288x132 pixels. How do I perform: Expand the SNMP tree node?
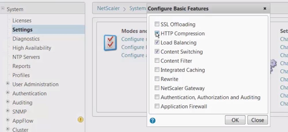point(7,110)
